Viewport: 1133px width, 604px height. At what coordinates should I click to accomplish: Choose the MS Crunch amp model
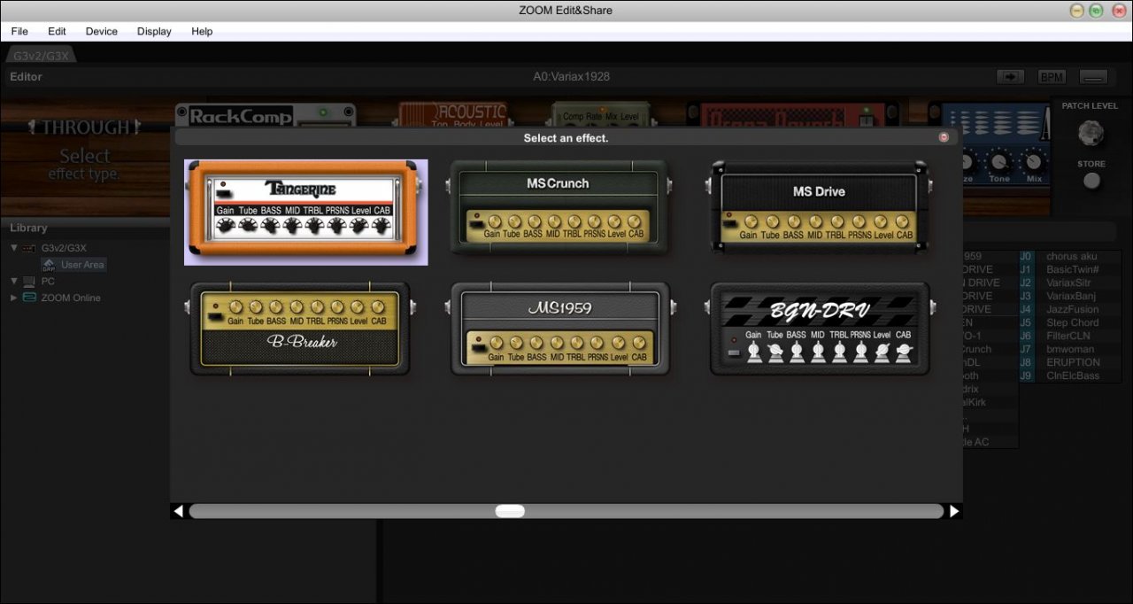click(x=558, y=207)
